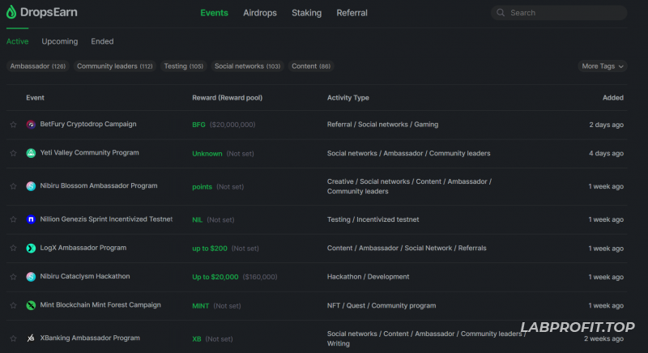The height and width of the screenshot is (353, 648).
Task: Open the Yeti Valley Community Program link
Action: [x=89, y=153]
